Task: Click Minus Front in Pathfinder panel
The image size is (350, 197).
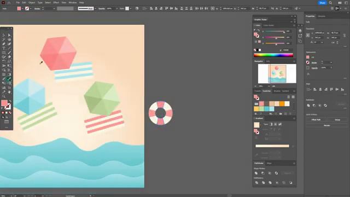Action: tap(262, 173)
